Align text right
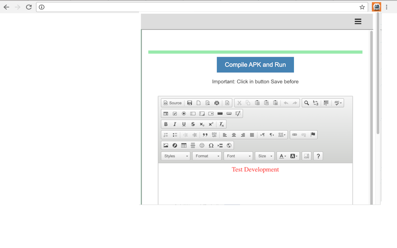397x248 pixels. point(243,135)
